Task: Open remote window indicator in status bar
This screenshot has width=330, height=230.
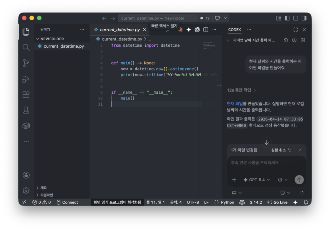Action: point(24,202)
